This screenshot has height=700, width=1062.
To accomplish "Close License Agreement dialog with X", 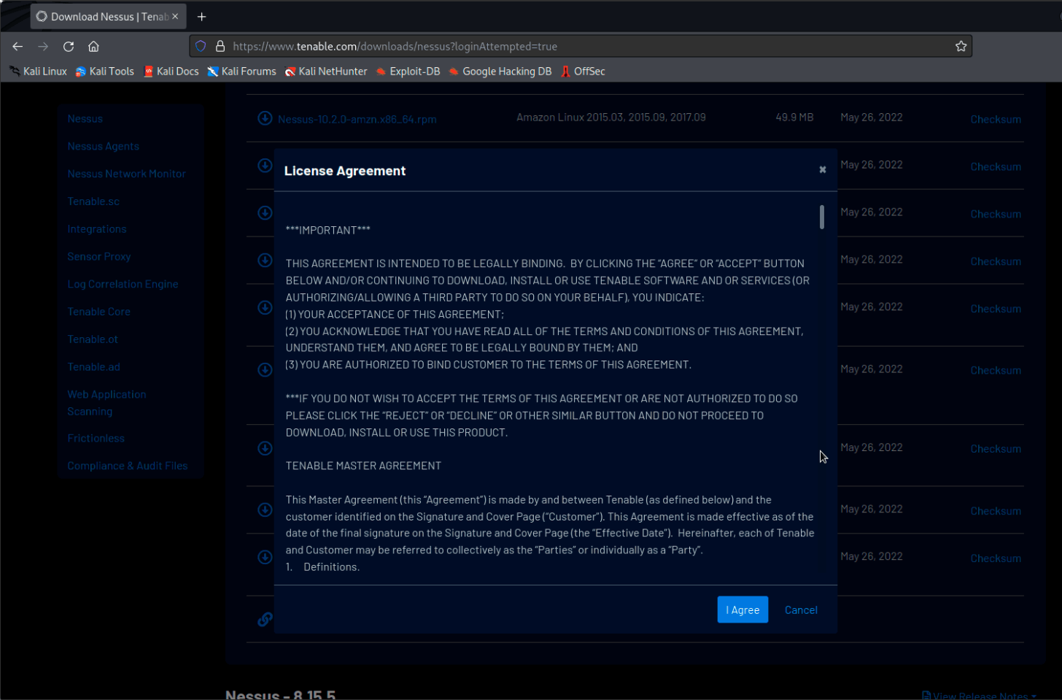I will click(x=822, y=169).
